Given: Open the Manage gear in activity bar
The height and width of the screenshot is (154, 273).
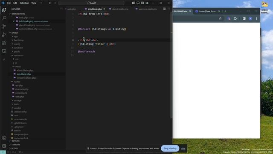Looking at the screenshot, I should tap(4, 146).
